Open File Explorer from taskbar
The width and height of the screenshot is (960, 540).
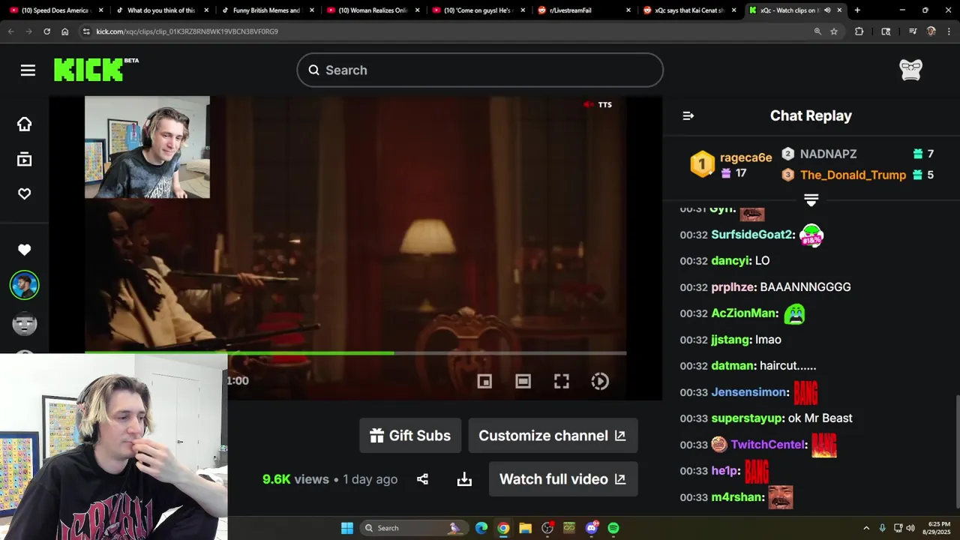coord(525,528)
